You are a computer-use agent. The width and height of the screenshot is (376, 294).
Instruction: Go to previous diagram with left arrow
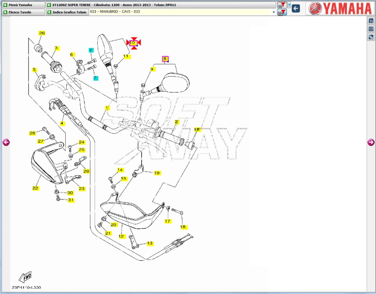(6, 142)
